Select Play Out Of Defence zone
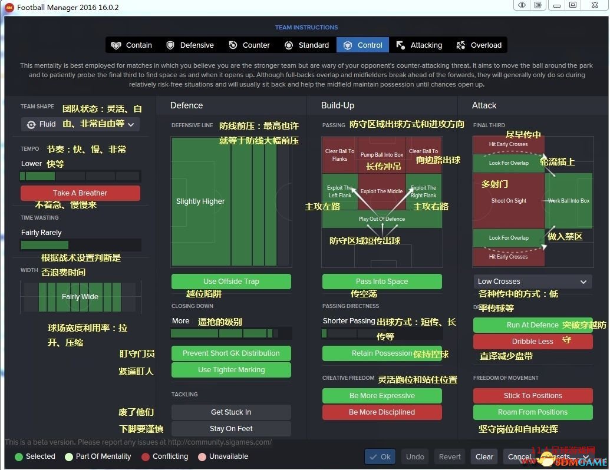 coord(382,219)
